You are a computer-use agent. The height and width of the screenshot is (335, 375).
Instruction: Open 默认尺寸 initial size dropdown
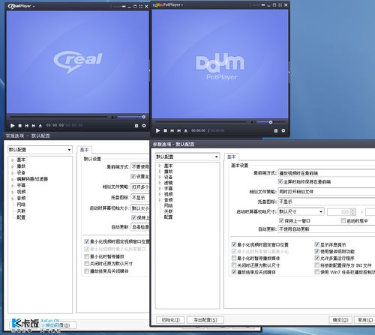(301, 211)
